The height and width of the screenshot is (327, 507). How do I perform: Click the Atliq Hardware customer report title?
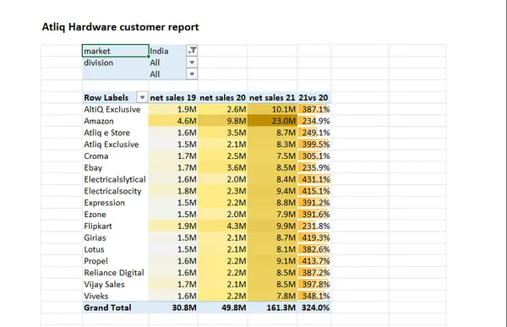point(120,27)
